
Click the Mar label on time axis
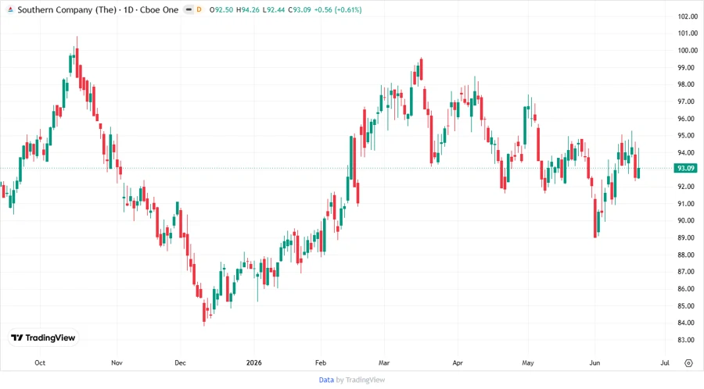(x=384, y=362)
